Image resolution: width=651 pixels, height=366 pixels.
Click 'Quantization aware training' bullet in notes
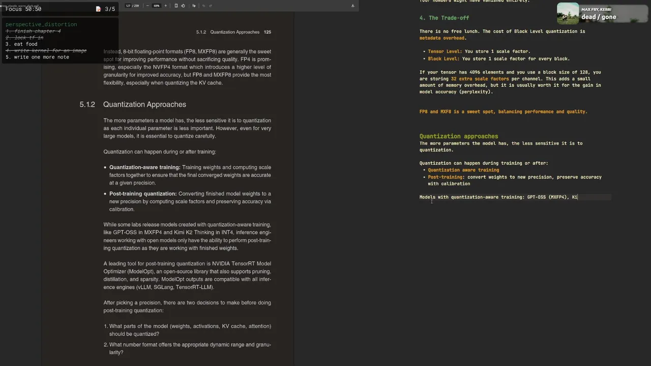click(x=463, y=170)
